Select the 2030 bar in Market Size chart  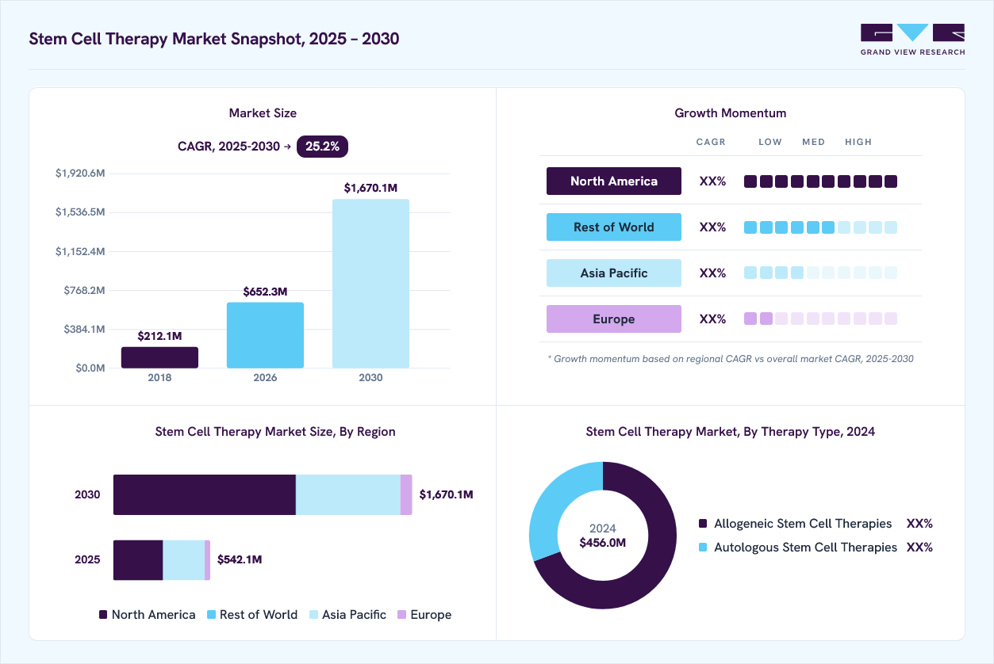point(370,284)
